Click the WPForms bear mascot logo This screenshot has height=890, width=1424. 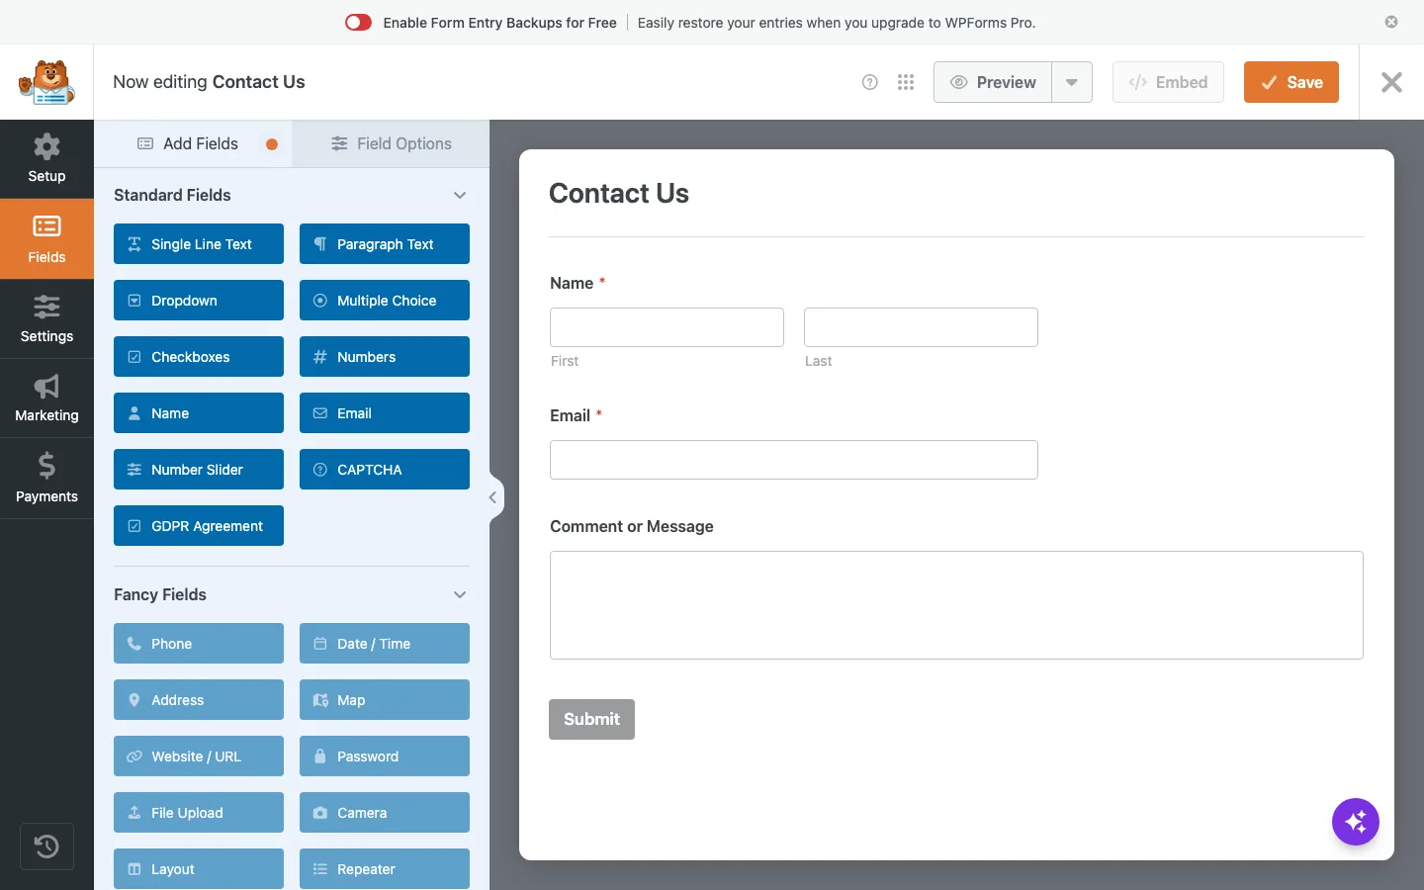click(x=46, y=82)
